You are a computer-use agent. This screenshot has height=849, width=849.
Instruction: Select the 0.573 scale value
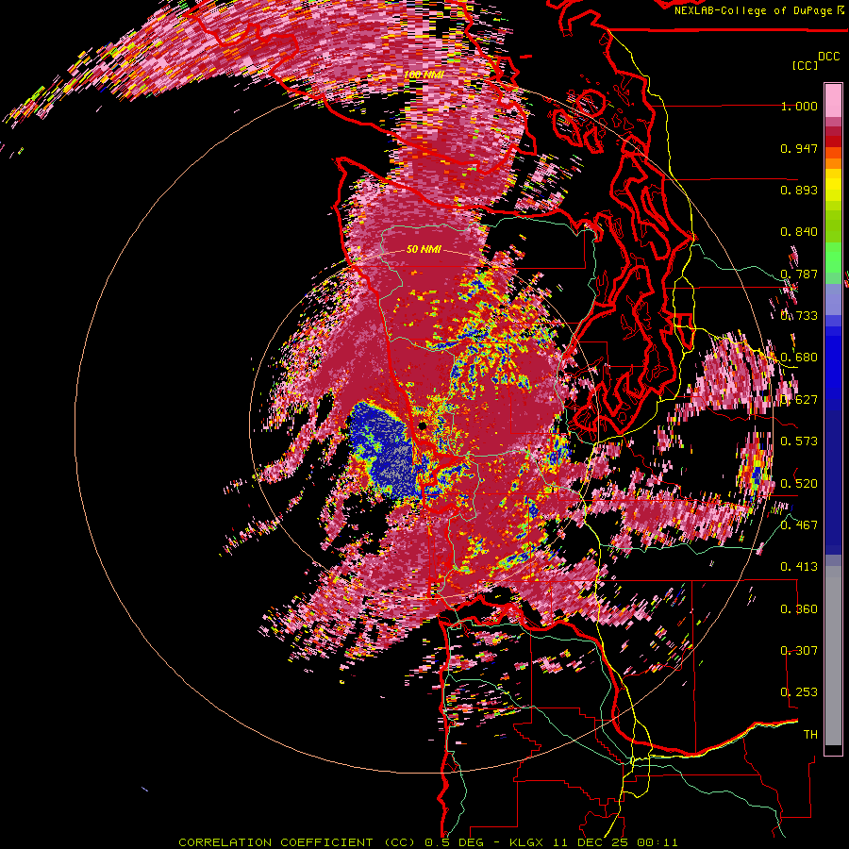click(799, 441)
